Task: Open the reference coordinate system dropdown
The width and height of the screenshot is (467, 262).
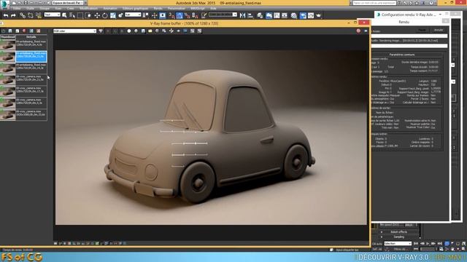Action: 133,15
